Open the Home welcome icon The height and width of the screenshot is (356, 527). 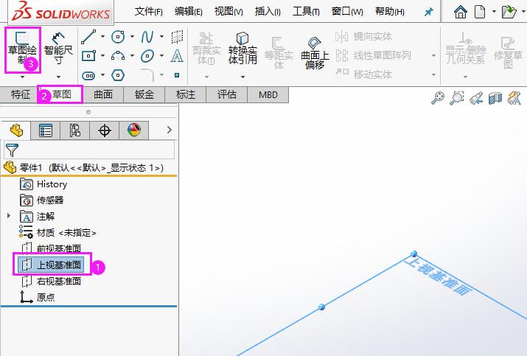click(x=461, y=12)
